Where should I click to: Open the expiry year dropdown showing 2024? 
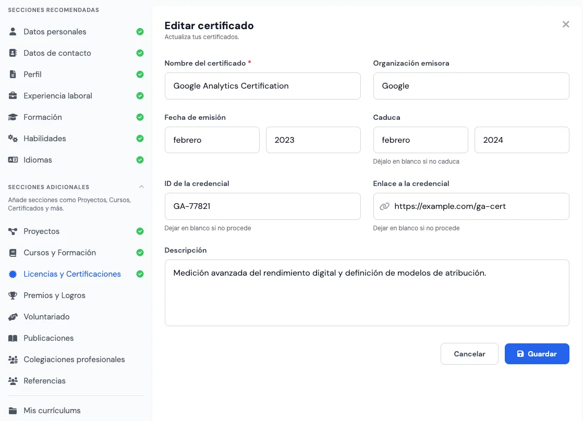coord(521,140)
